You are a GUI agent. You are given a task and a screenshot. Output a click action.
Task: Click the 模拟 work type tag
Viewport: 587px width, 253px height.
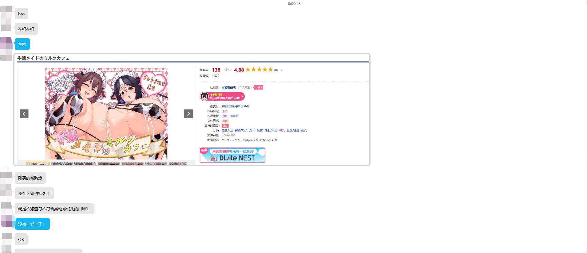coord(225,116)
